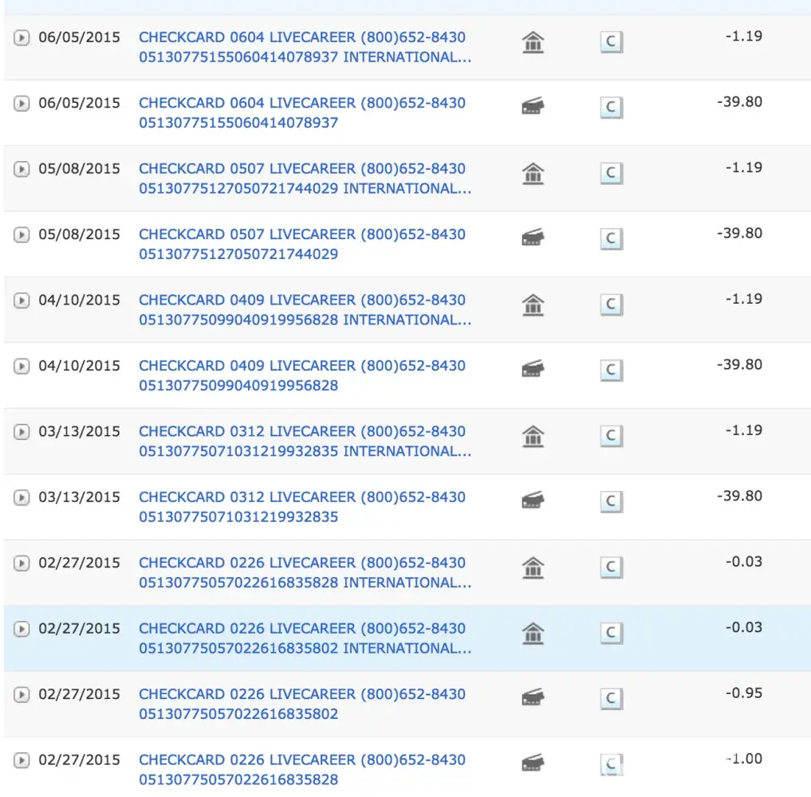
Task: Open CHECKCARD 0226 link ending 835828 INTERNATIONAL
Action: click(x=305, y=572)
